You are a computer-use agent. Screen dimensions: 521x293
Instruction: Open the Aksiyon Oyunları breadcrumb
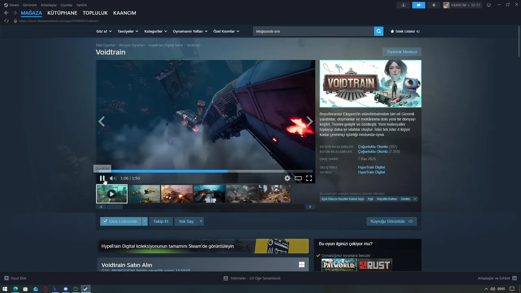coord(132,45)
